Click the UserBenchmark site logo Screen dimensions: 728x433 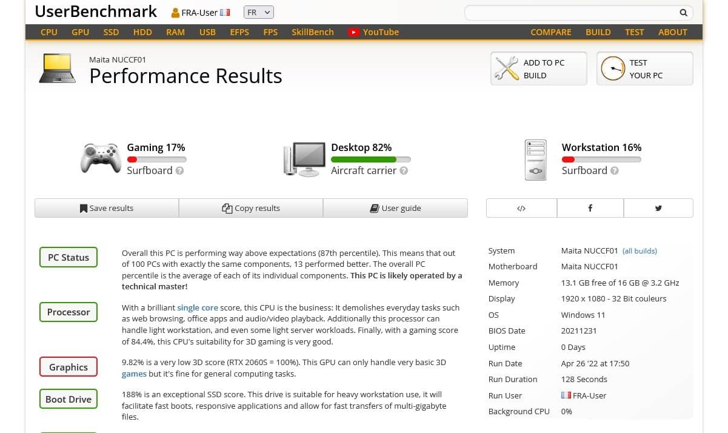tap(96, 12)
